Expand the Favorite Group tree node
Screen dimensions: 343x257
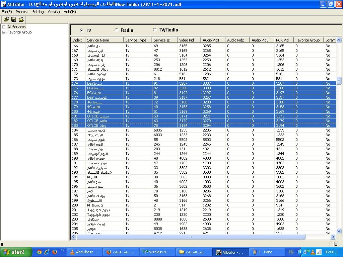pos(4,32)
